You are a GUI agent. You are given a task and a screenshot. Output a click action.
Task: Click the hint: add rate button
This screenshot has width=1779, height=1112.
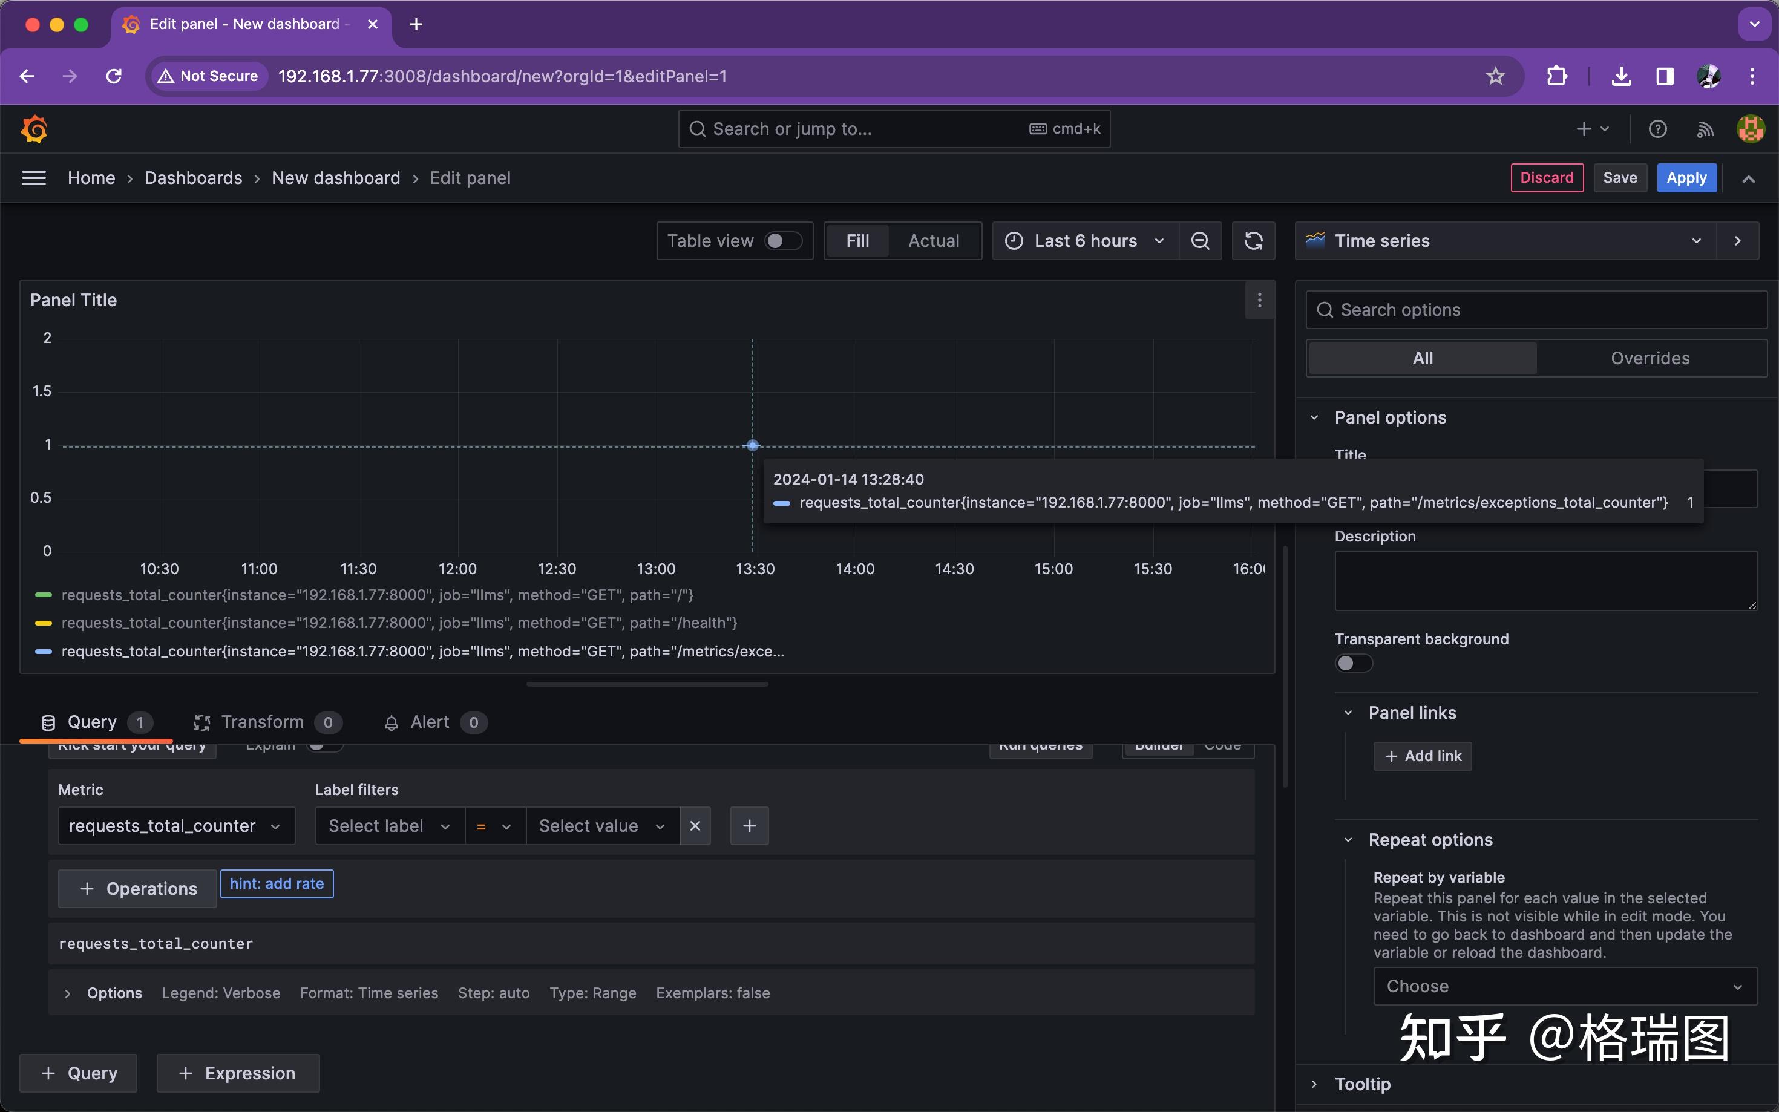[277, 884]
